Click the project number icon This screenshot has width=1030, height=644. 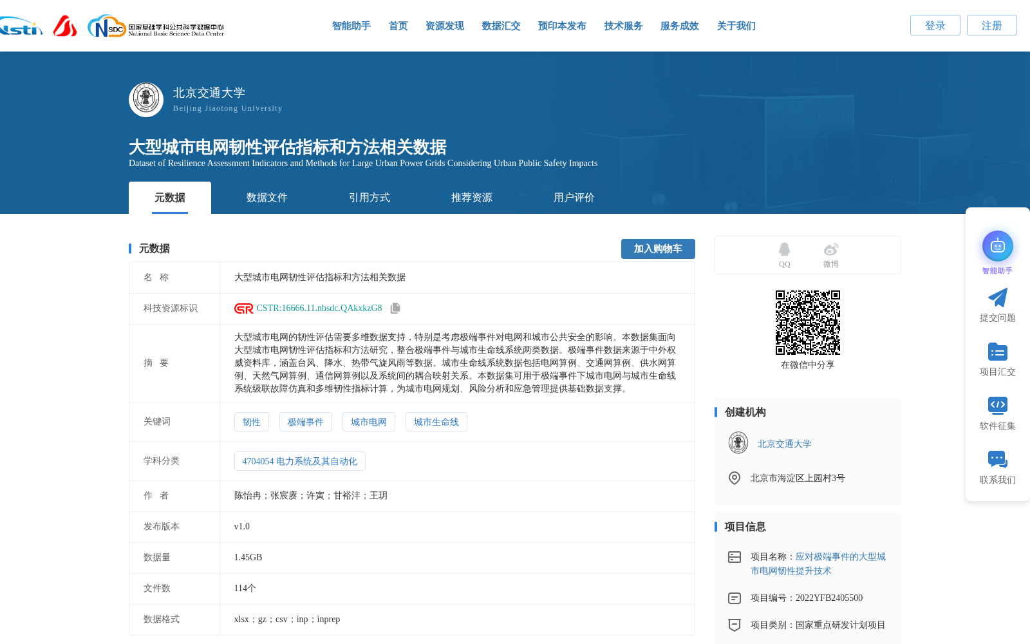735,598
